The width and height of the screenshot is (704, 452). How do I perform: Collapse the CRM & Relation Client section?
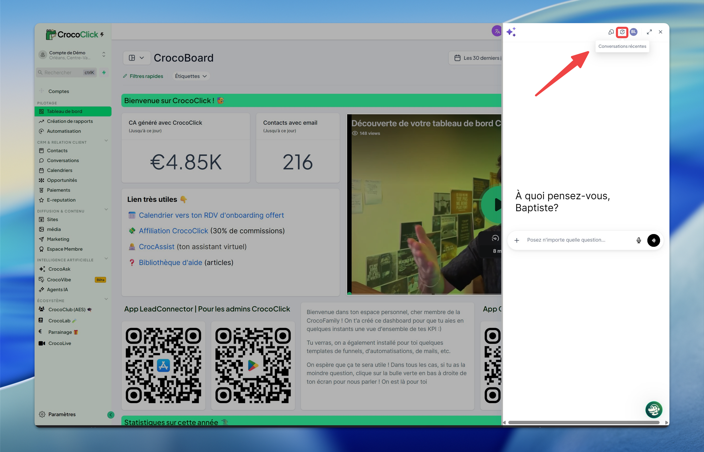click(x=106, y=141)
